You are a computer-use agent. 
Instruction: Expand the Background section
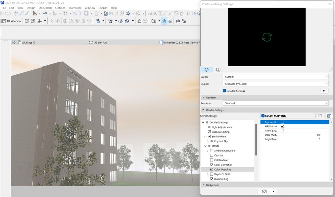click(212, 185)
